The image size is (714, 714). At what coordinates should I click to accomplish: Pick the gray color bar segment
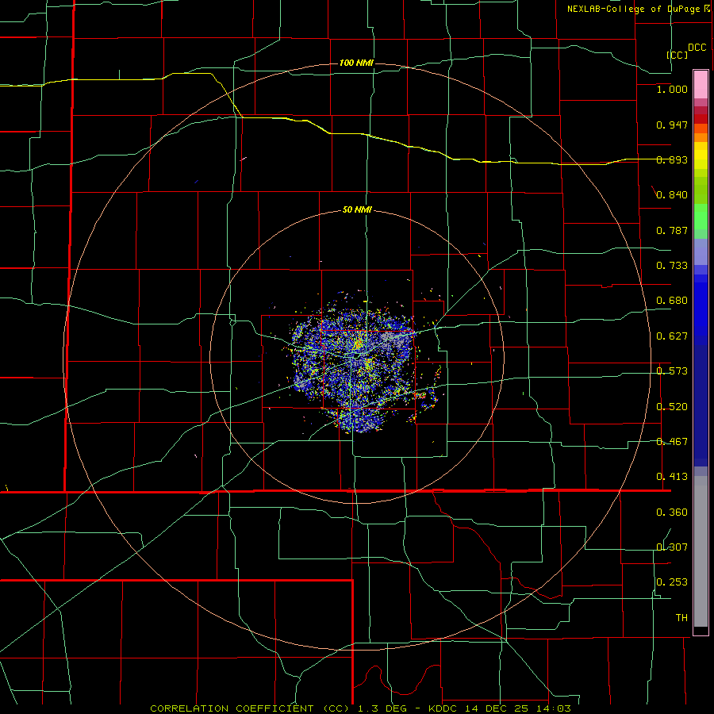pyautogui.click(x=701, y=551)
